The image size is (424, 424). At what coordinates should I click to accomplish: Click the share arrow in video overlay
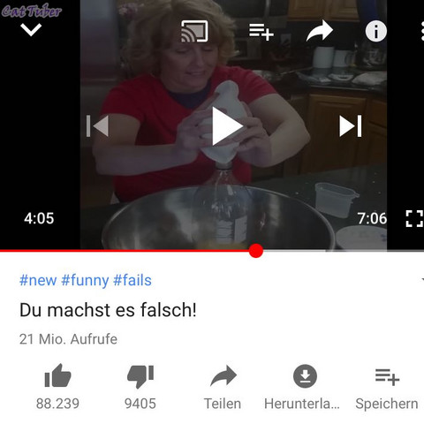(x=320, y=31)
